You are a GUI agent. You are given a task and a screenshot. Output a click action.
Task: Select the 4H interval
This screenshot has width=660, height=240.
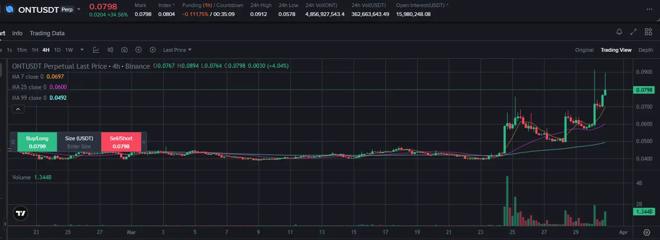(x=46, y=50)
